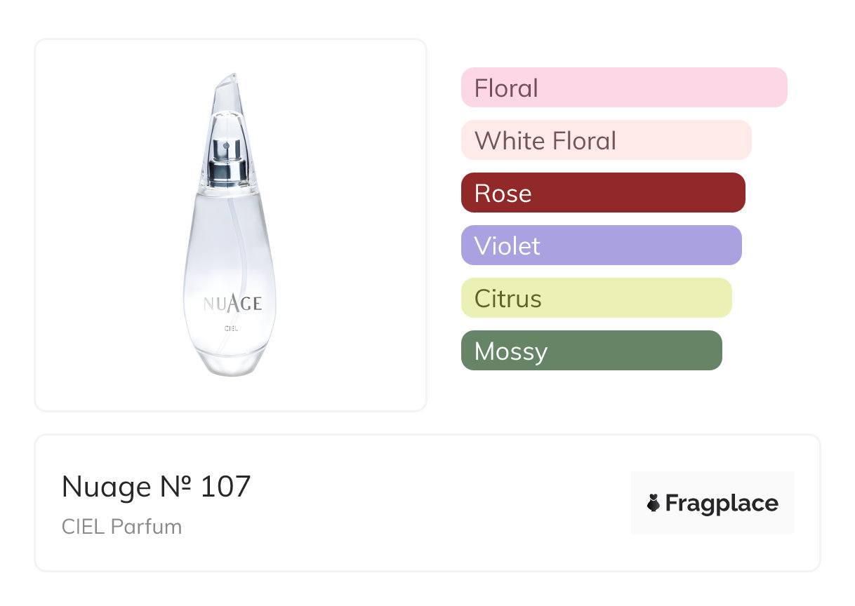Click the green Mossy accord bar
The width and height of the screenshot is (855, 606).
pyautogui.click(x=591, y=351)
